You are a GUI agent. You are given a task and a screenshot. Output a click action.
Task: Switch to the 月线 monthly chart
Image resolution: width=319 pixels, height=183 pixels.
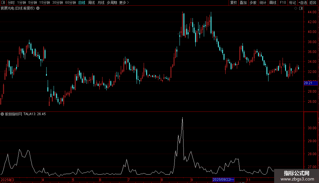click(x=101, y=3)
